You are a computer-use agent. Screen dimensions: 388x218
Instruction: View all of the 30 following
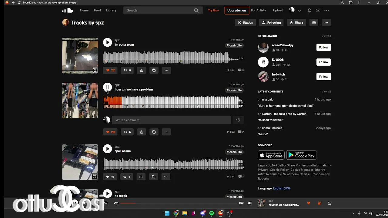(326, 36)
